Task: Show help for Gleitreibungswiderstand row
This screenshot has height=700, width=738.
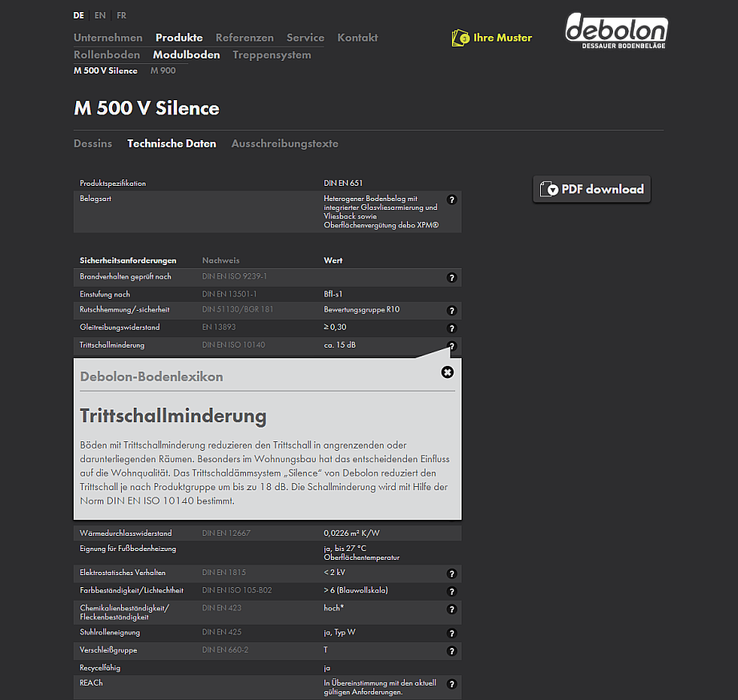Action: [x=451, y=328]
